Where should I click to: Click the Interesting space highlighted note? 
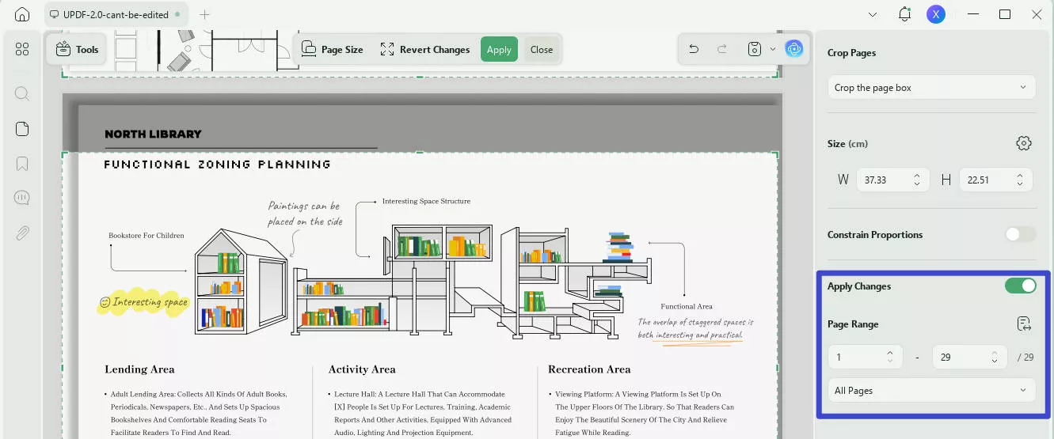pos(144,302)
